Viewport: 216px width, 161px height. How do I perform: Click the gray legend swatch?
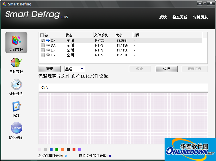(x=45, y=150)
